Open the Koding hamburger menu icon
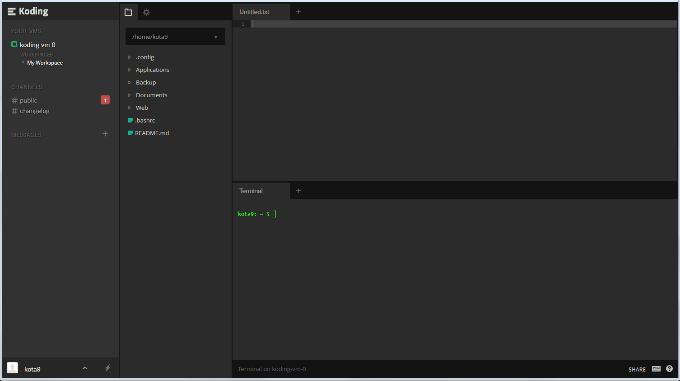Viewport: 680px width, 381px height. (12, 11)
